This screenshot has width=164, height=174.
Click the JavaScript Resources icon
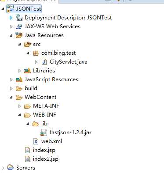[19, 79]
